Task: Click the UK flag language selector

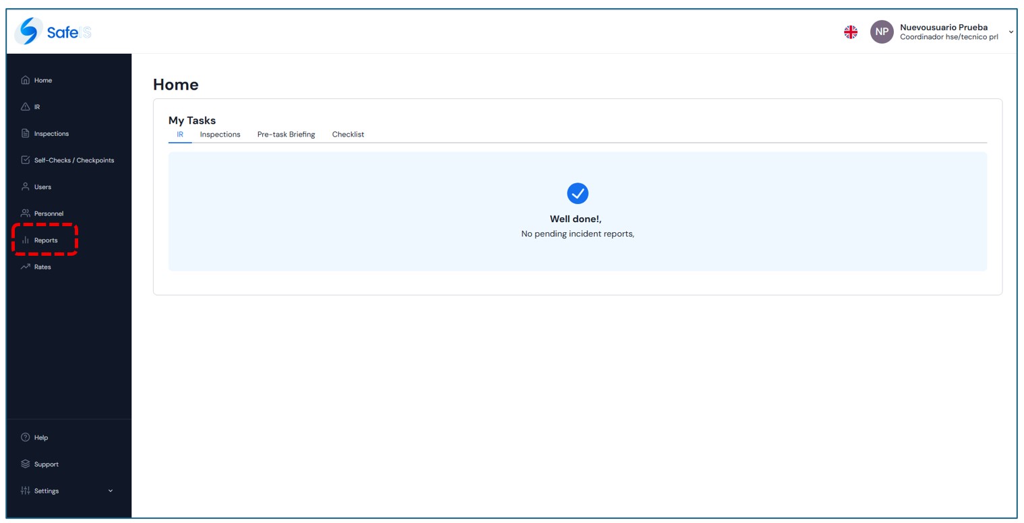Action: [851, 32]
